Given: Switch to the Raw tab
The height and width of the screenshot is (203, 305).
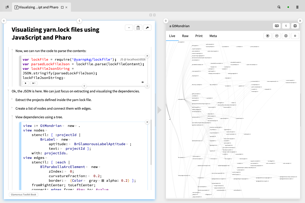Looking at the screenshot, I should pos(185,36).
